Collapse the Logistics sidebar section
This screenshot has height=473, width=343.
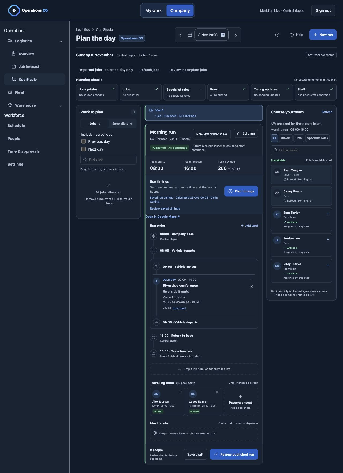point(61,41)
